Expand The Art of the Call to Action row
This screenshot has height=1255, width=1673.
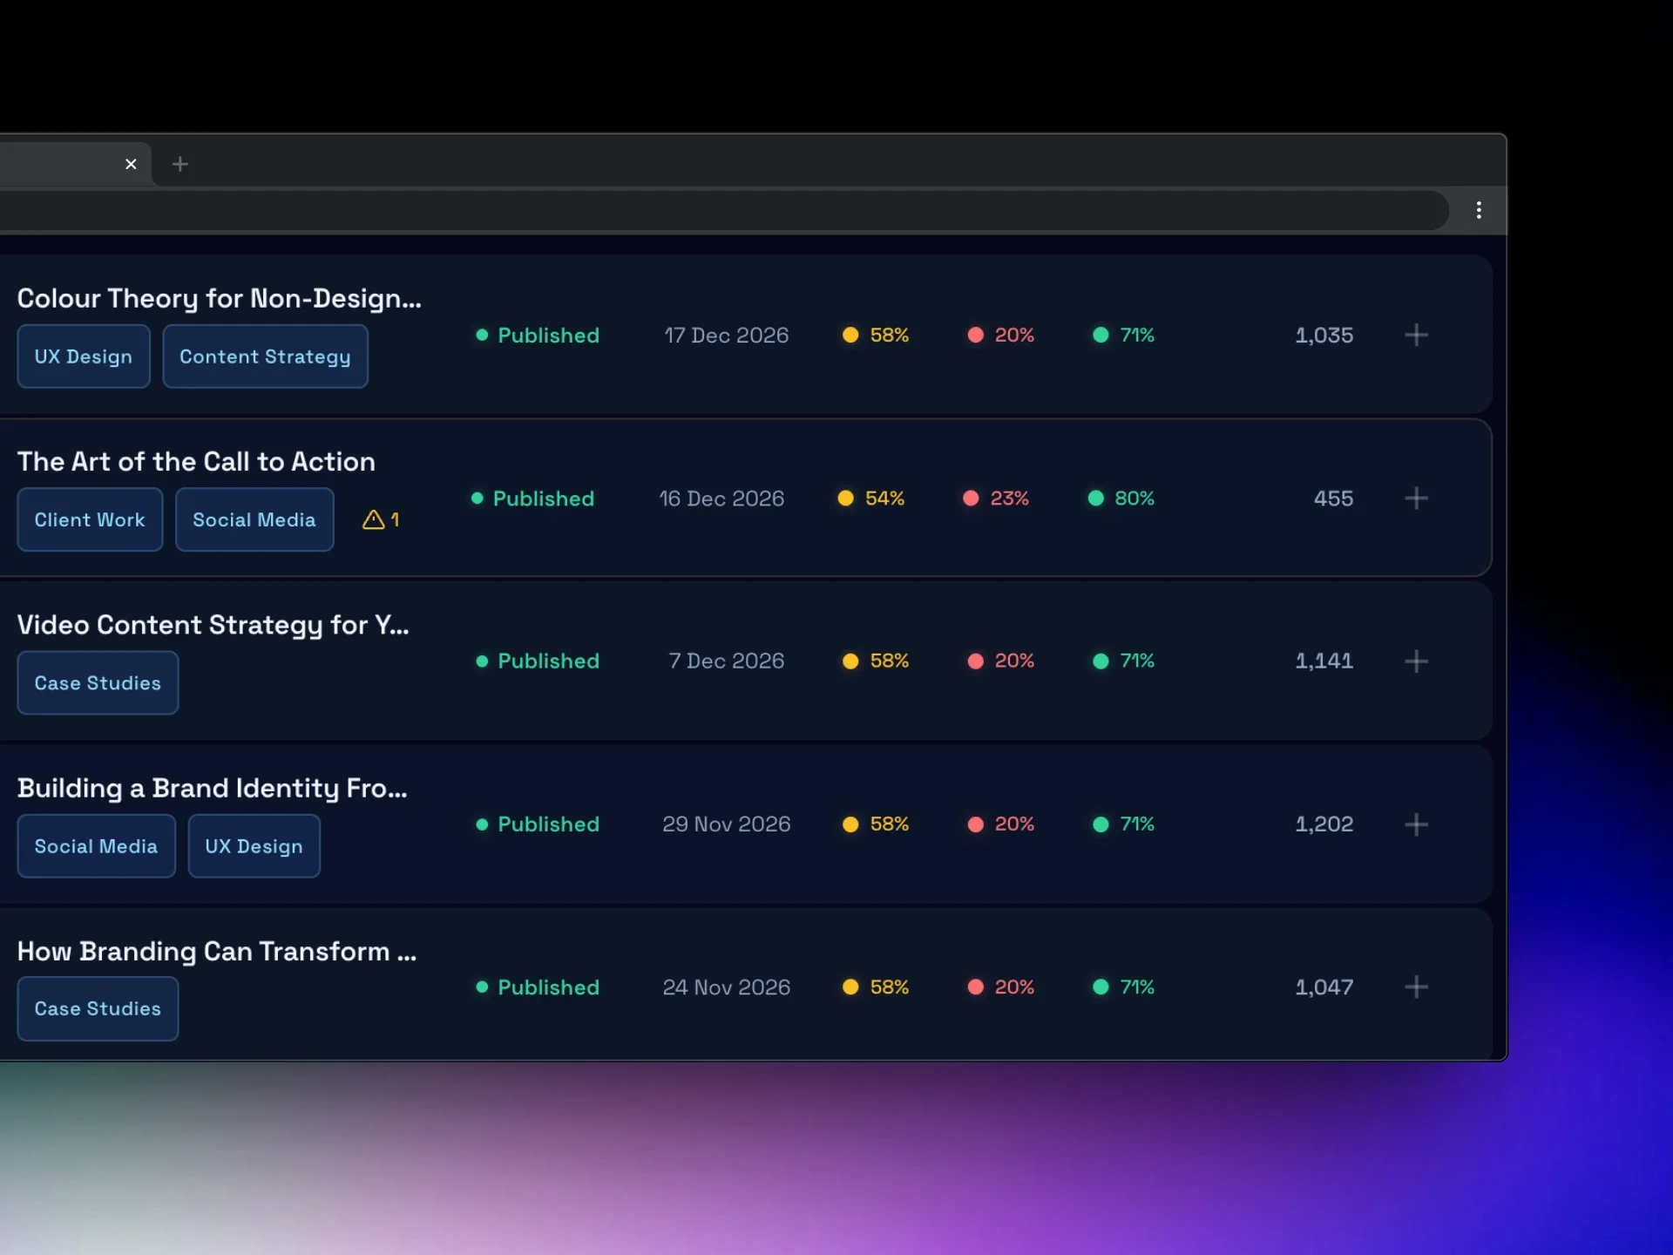click(x=1416, y=498)
